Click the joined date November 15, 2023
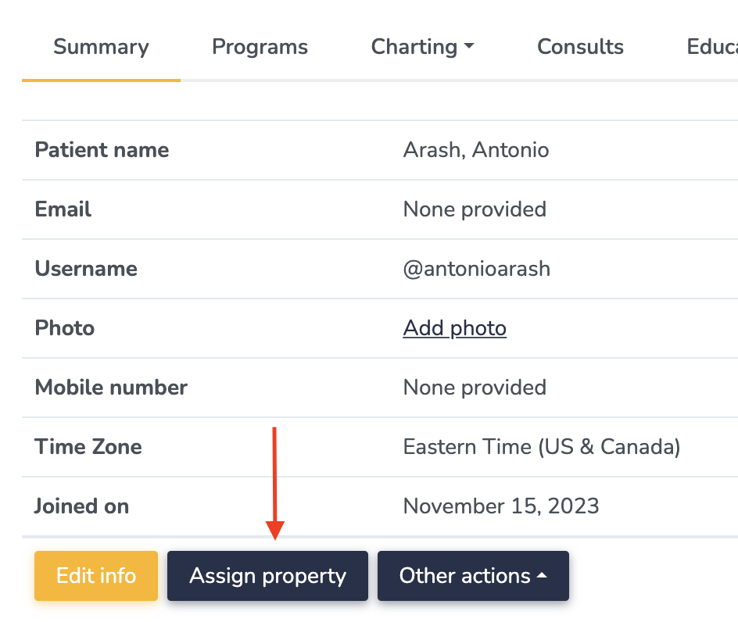Image resolution: width=738 pixels, height=622 pixels. click(x=500, y=506)
